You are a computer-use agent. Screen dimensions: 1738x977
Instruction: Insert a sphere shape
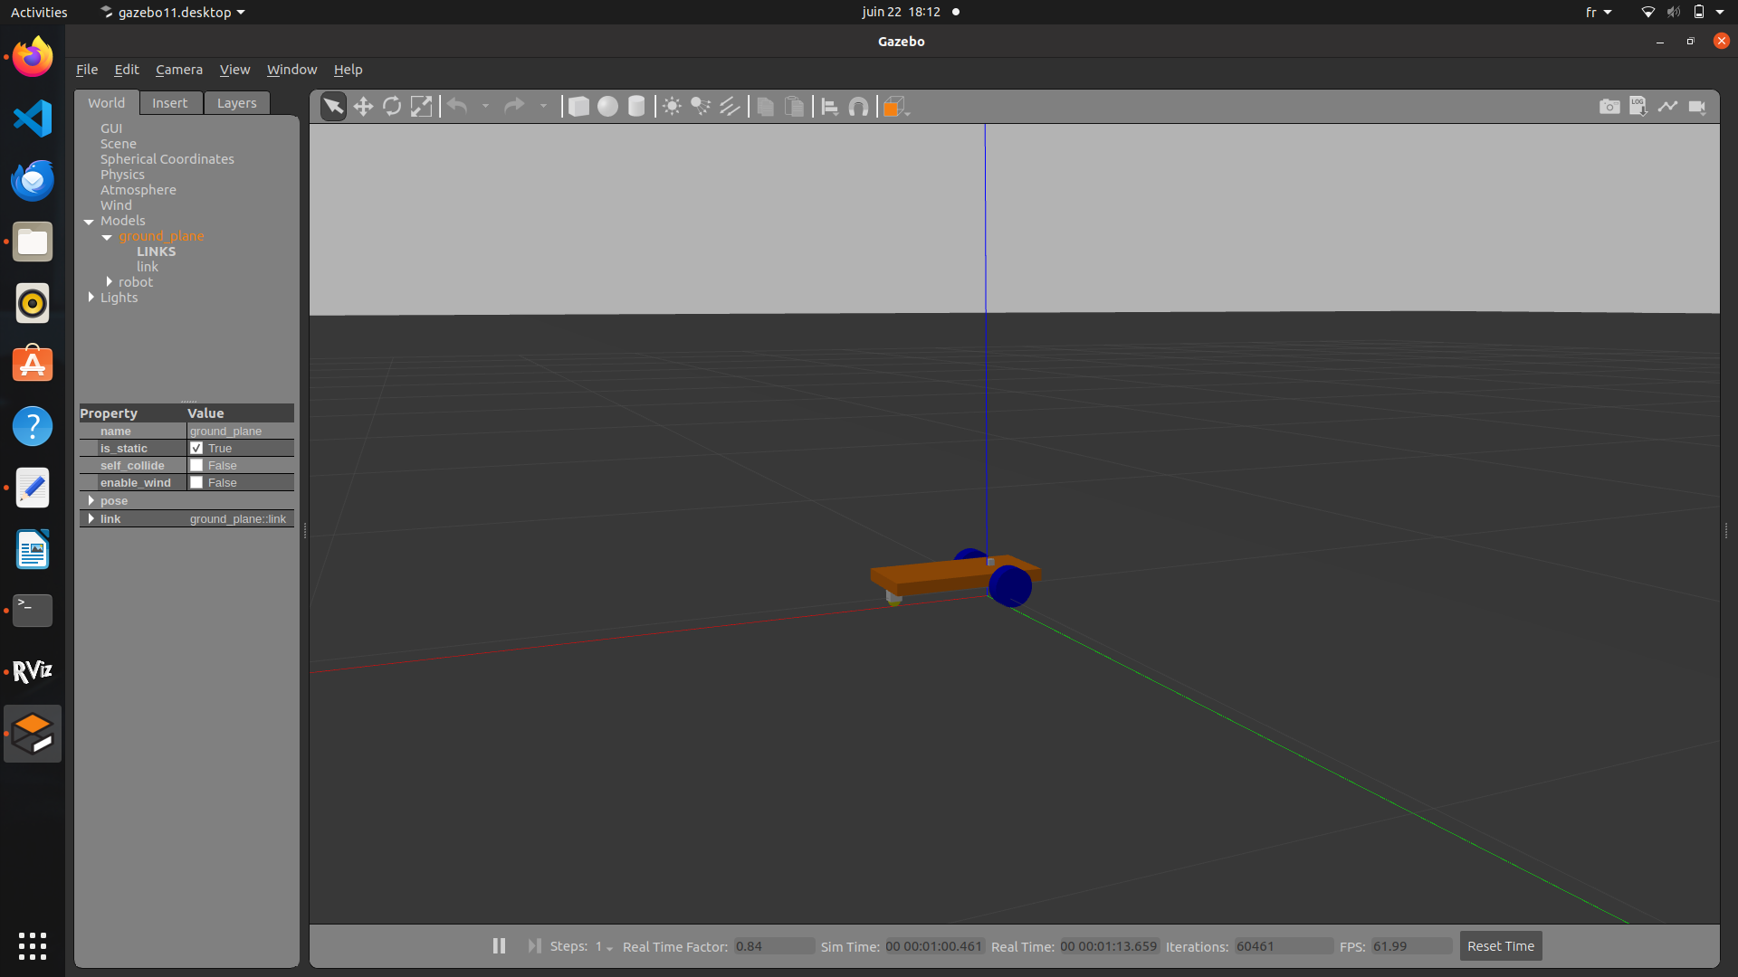607,107
